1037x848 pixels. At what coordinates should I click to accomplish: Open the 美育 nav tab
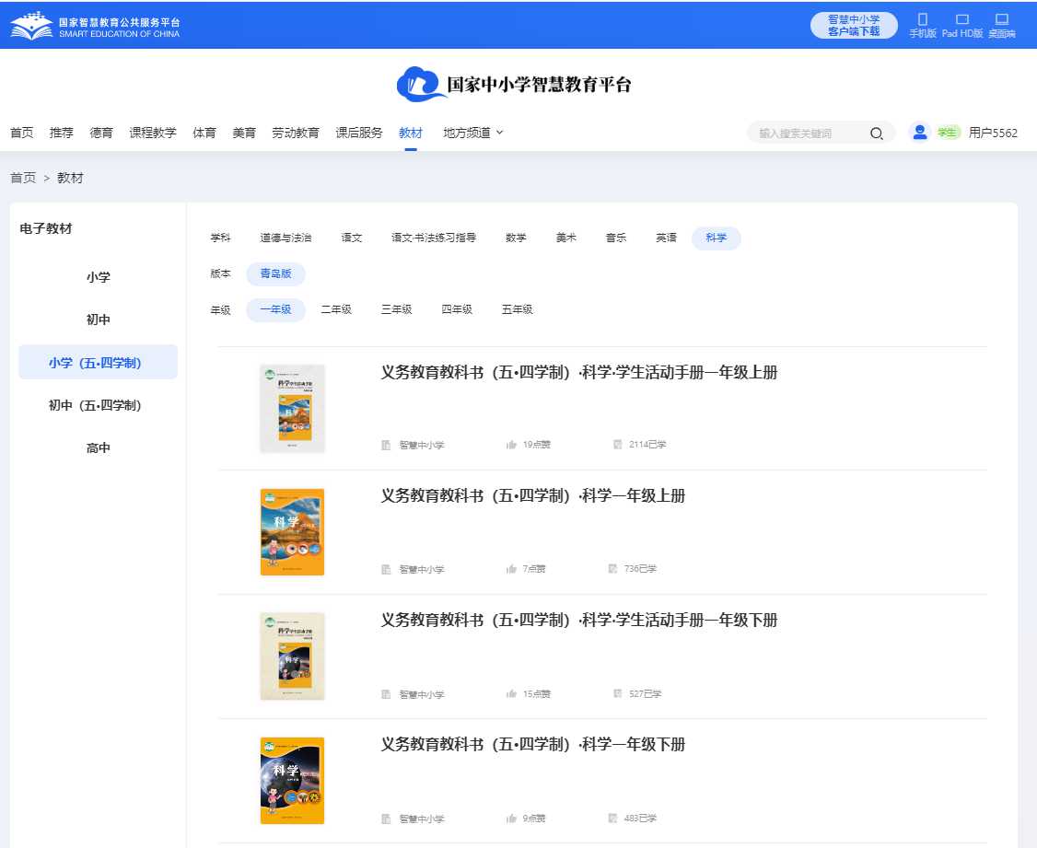point(244,133)
